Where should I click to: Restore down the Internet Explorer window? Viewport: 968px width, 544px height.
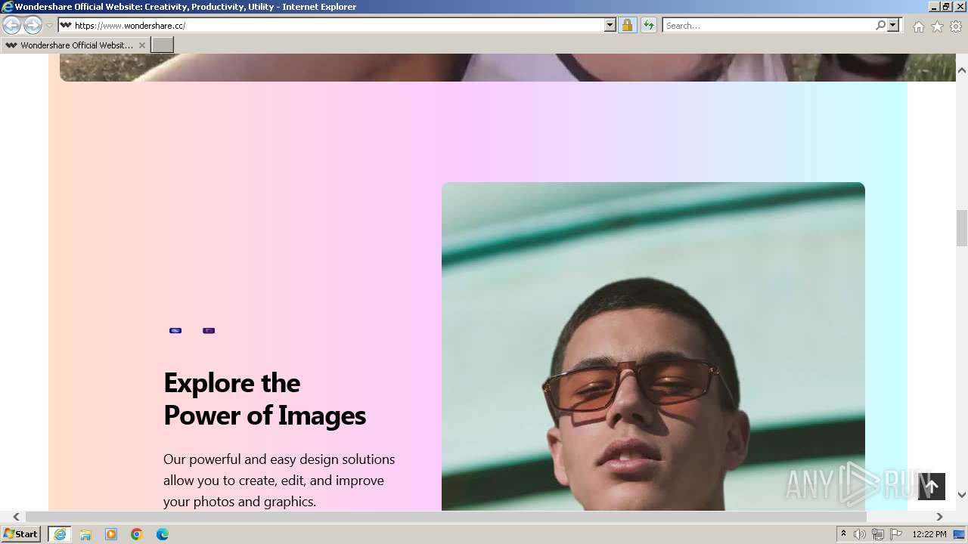click(946, 7)
